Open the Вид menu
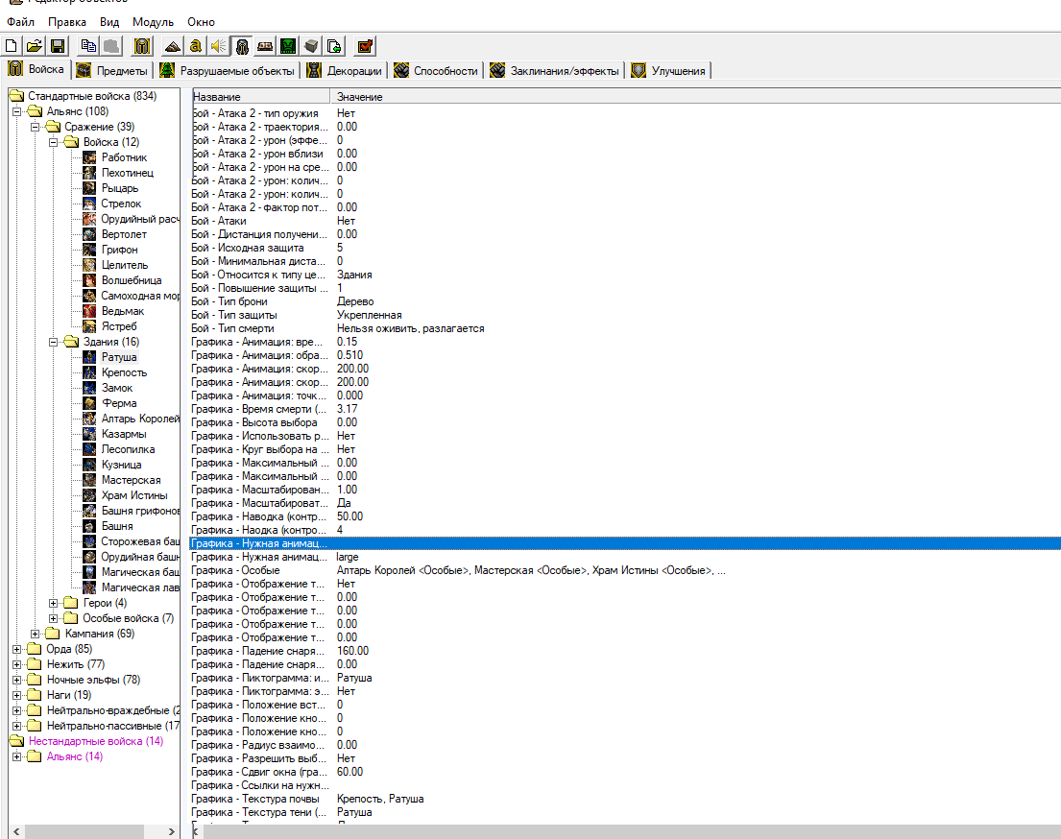The height and width of the screenshot is (839, 1061). click(x=109, y=22)
